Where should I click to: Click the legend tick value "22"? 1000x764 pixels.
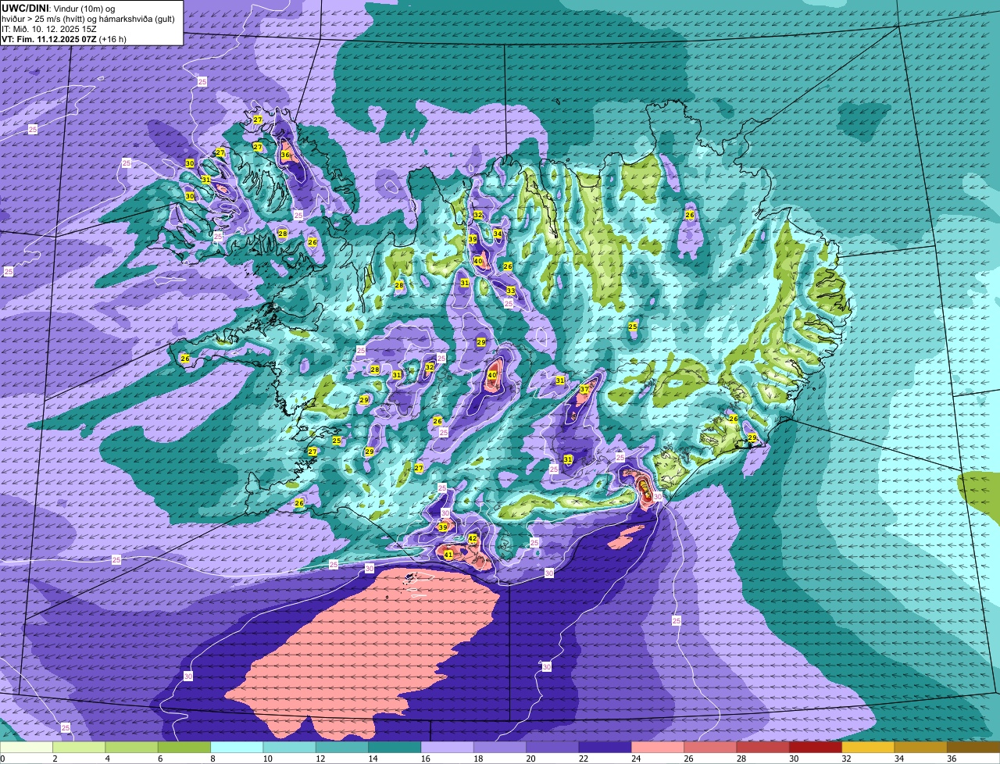pyautogui.click(x=583, y=759)
